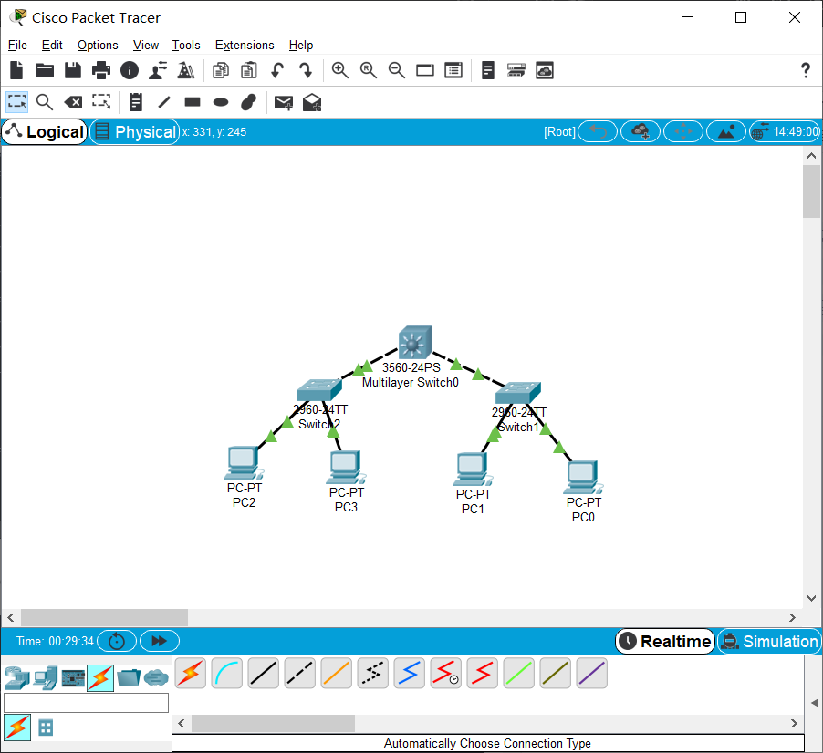823x753 pixels.
Task: Click the device search input field
Action: (86, 703)
